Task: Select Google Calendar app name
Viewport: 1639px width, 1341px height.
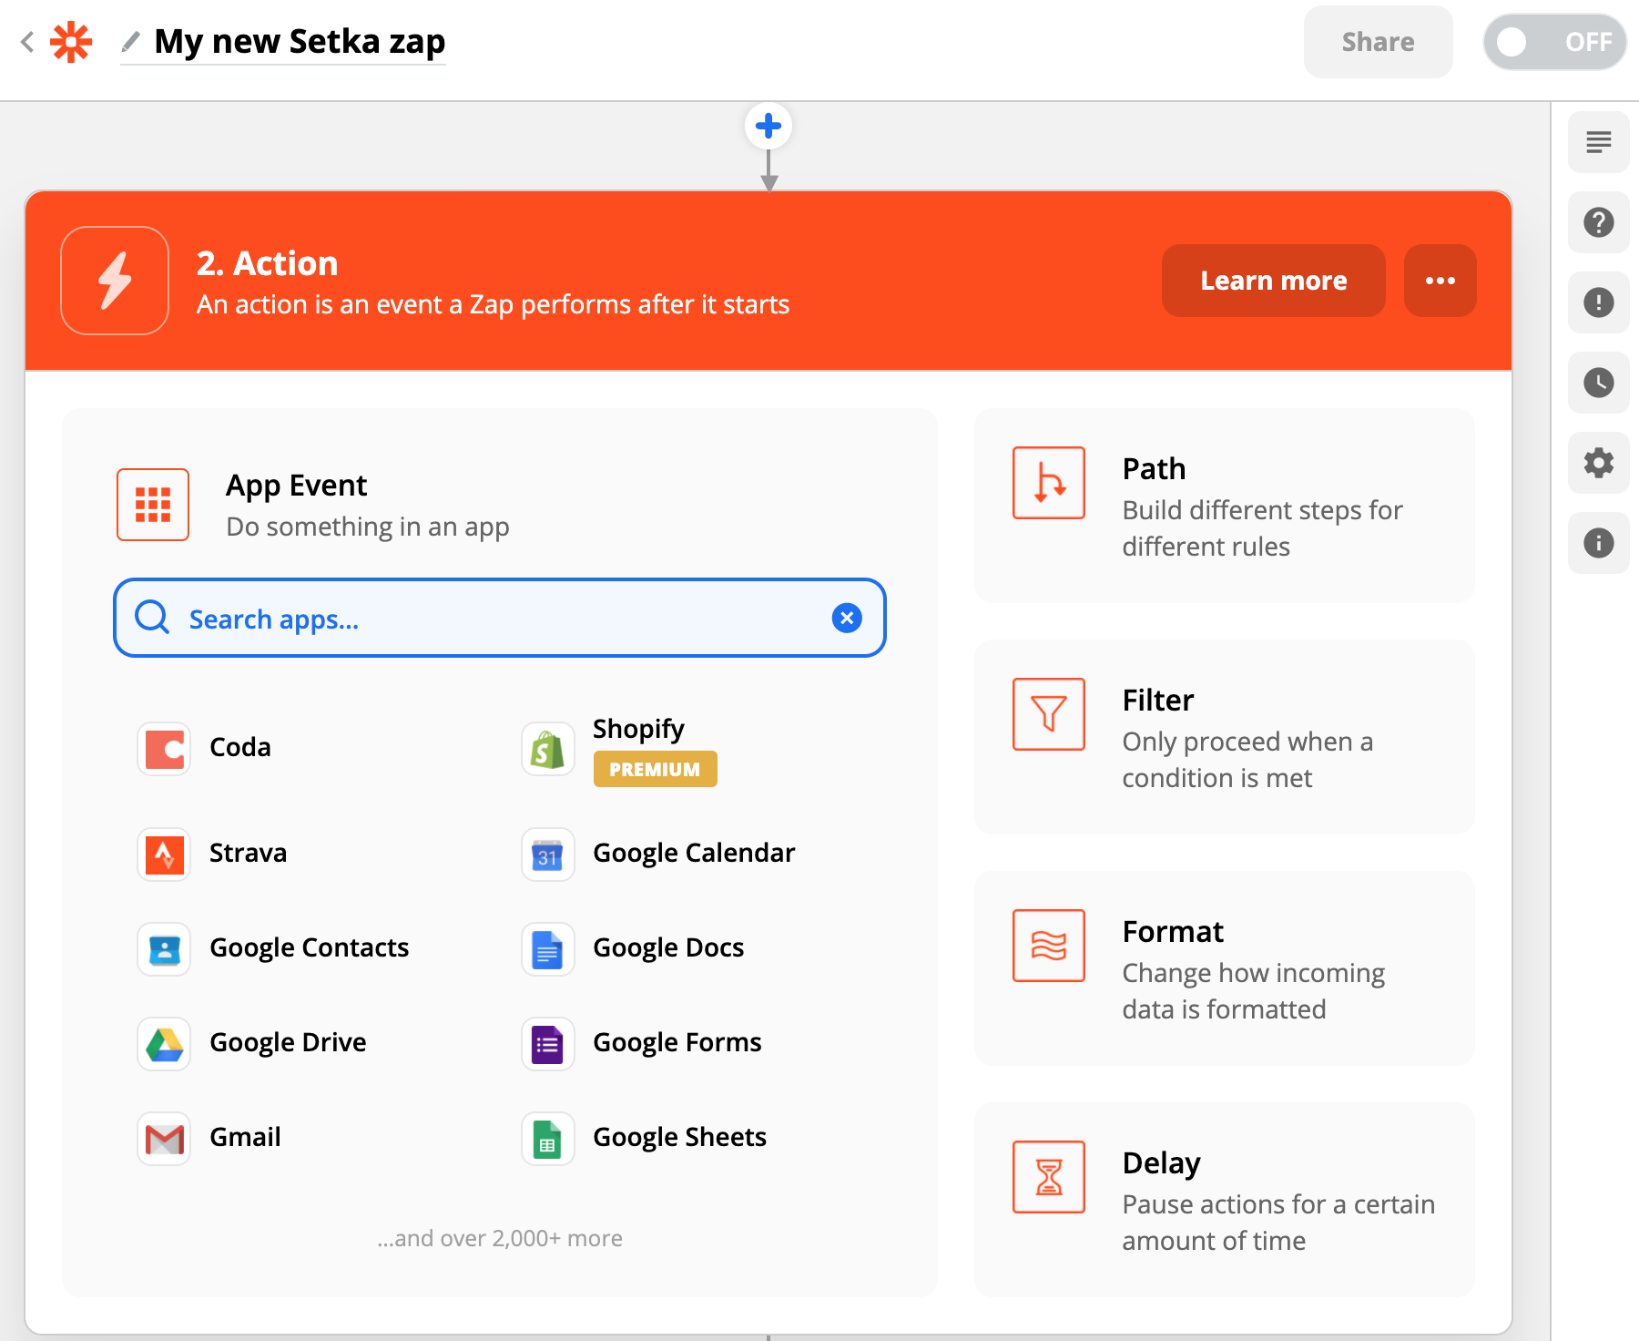Action: (x=694, y=854)
